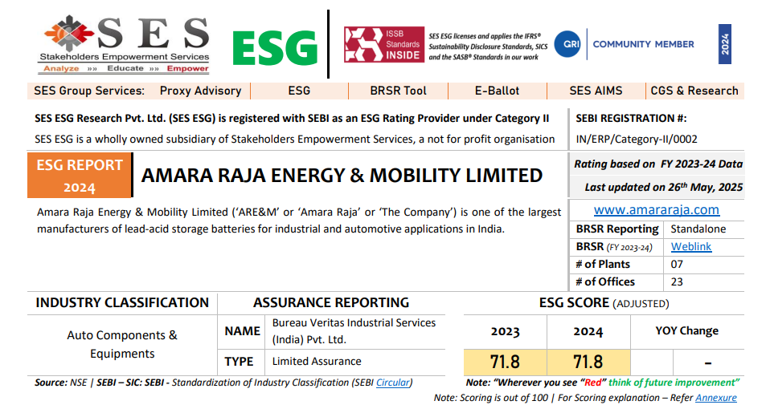766x409 pixels.
Task: Click the green ESG logo
Action: [x=275, y=48]
